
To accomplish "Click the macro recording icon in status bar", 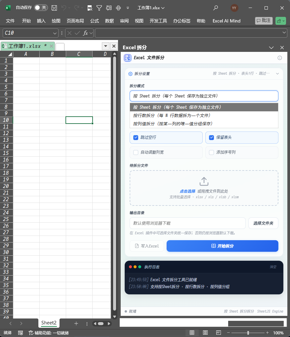I will pos(21,333).
